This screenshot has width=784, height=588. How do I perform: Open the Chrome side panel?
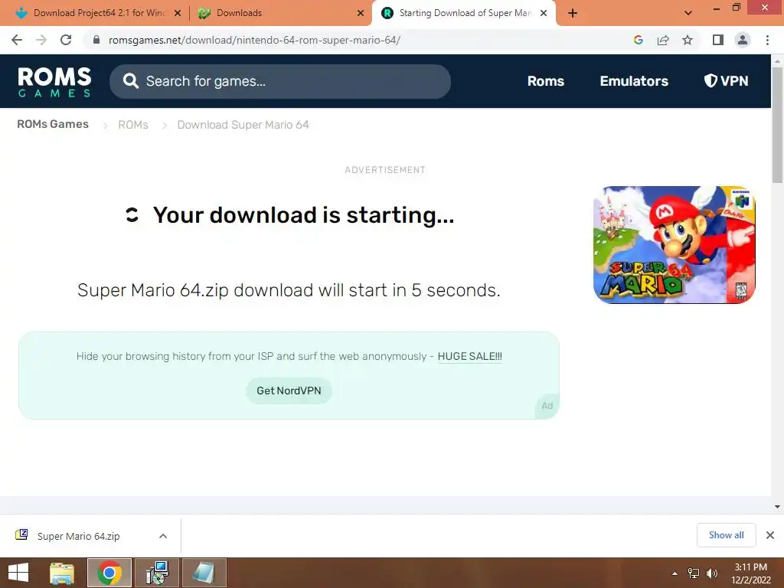(x=718, y=40)
